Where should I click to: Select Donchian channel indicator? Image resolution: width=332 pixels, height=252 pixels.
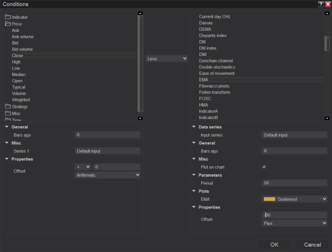216,61
